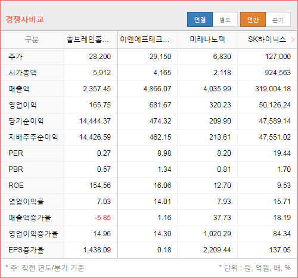Image resolution: width=298 pixels, height=278 pixels.
Task: Click operating profit value 165.75
Action: point(100,105)
